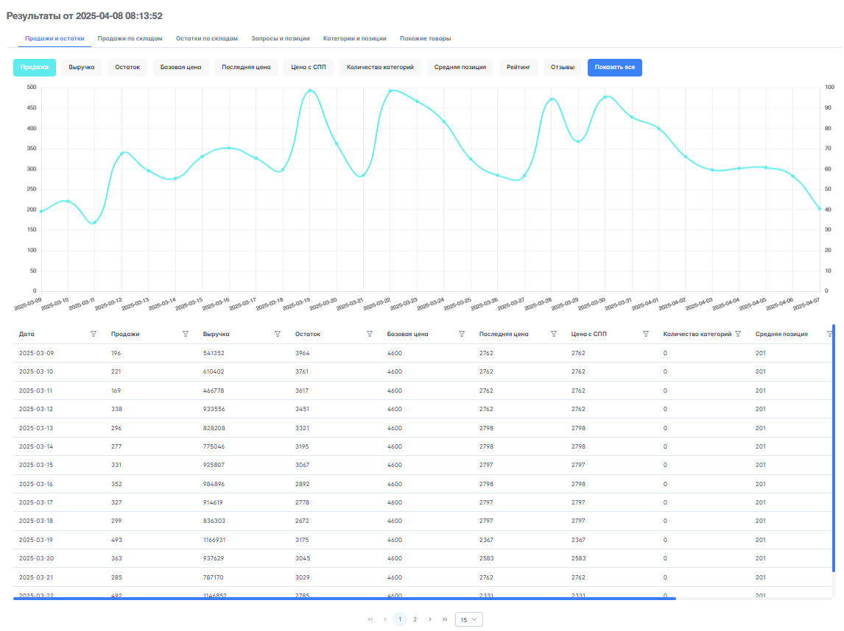
Task: Open the Похожие товары tab
Action: point(425,38)
